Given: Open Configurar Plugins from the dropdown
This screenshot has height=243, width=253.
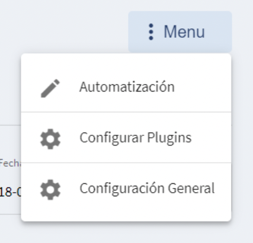Looking at the screenshot, I should (126, 138).
